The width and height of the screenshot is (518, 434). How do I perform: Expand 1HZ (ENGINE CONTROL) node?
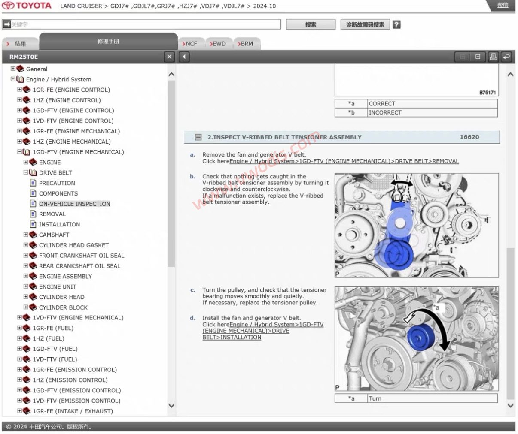point(19,100)
